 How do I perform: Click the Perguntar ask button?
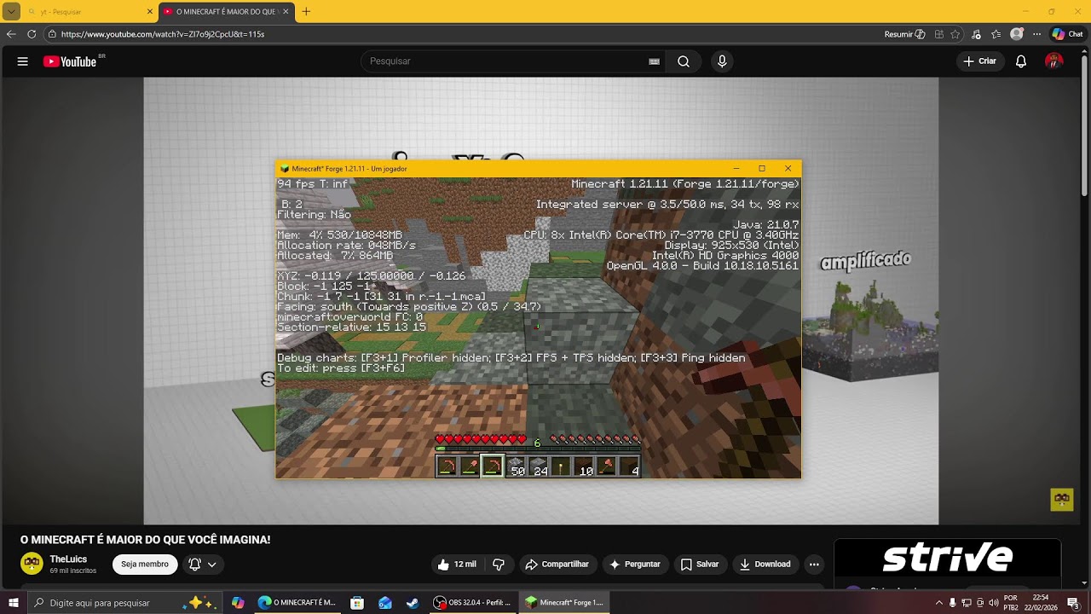point(634,564)
